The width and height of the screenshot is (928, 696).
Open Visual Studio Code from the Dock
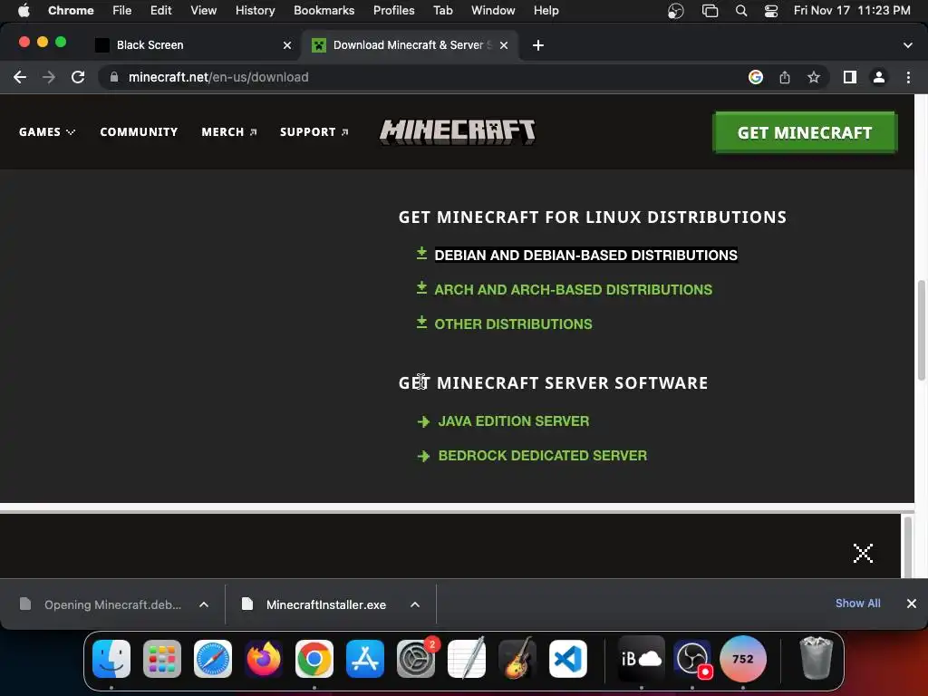(x=567, y=659)
